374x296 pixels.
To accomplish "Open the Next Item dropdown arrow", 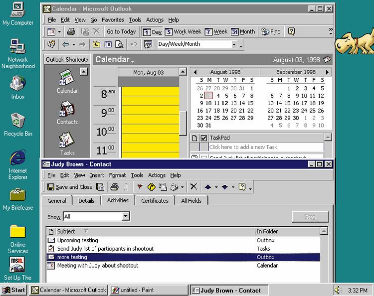I will [x=233, y=187].
